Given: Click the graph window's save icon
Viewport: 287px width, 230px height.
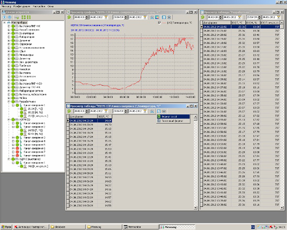Looking at the screenshot, I should pyautogui.click(x=164, y=17).
